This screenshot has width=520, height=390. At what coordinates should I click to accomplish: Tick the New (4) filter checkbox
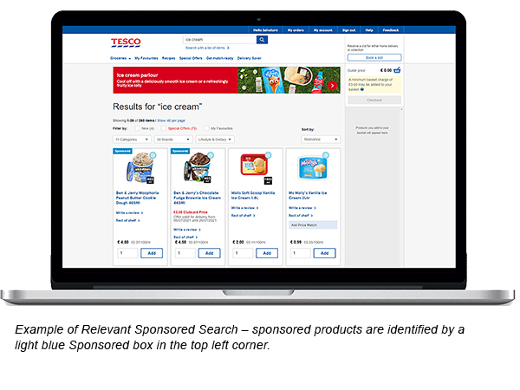click(137, 128)
